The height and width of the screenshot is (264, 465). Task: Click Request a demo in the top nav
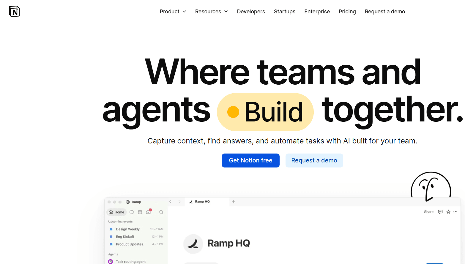[x=385, y=12]
